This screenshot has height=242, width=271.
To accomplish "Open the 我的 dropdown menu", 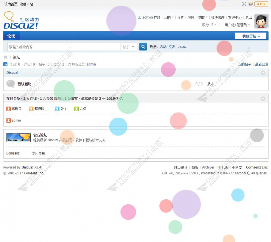I will (169, 18).
